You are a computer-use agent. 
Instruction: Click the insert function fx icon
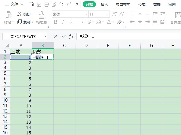tap(71, 36)
